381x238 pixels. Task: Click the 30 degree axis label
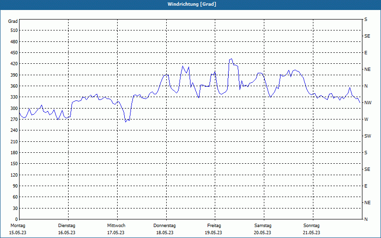(x=15, y=208)
